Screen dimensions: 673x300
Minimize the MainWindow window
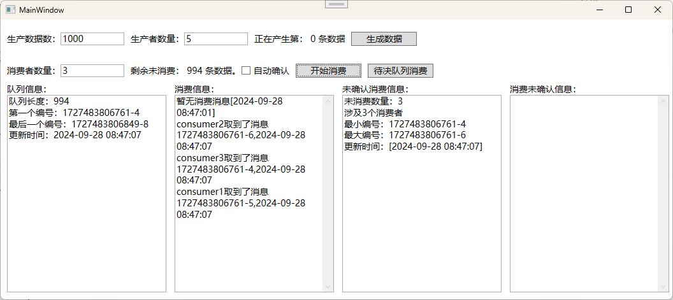[600, 10]
